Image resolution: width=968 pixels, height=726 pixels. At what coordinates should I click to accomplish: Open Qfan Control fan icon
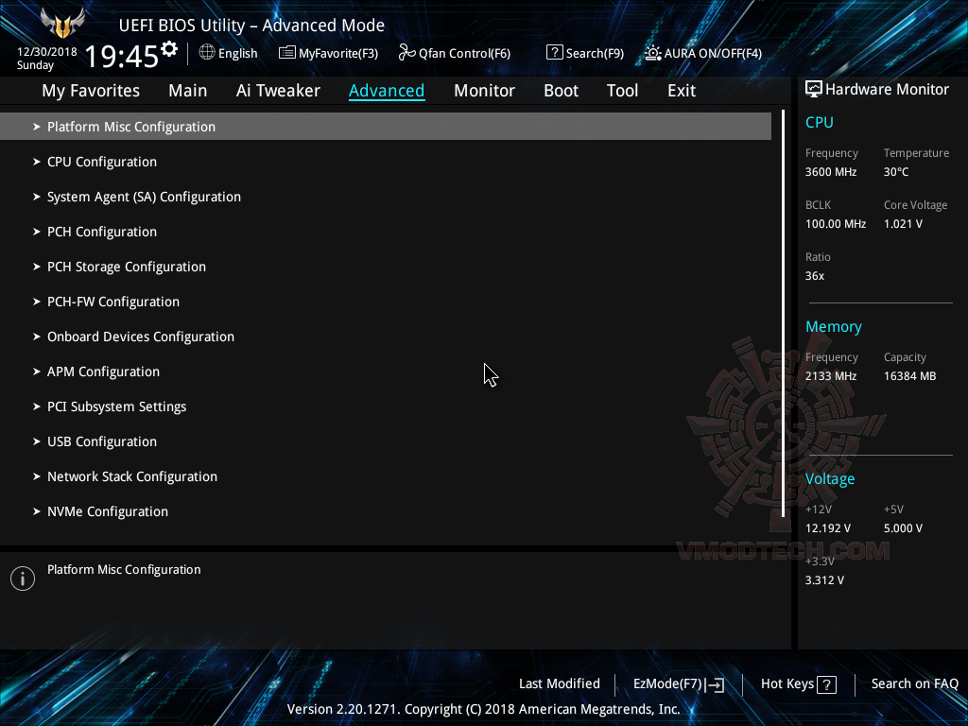pyautogui.click(x=406, y=53)
